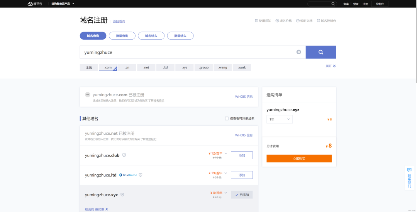Viewport: 417px width, 212px height.
Task: Toggle the .com suffix filter
Action: tap(108, 67)
